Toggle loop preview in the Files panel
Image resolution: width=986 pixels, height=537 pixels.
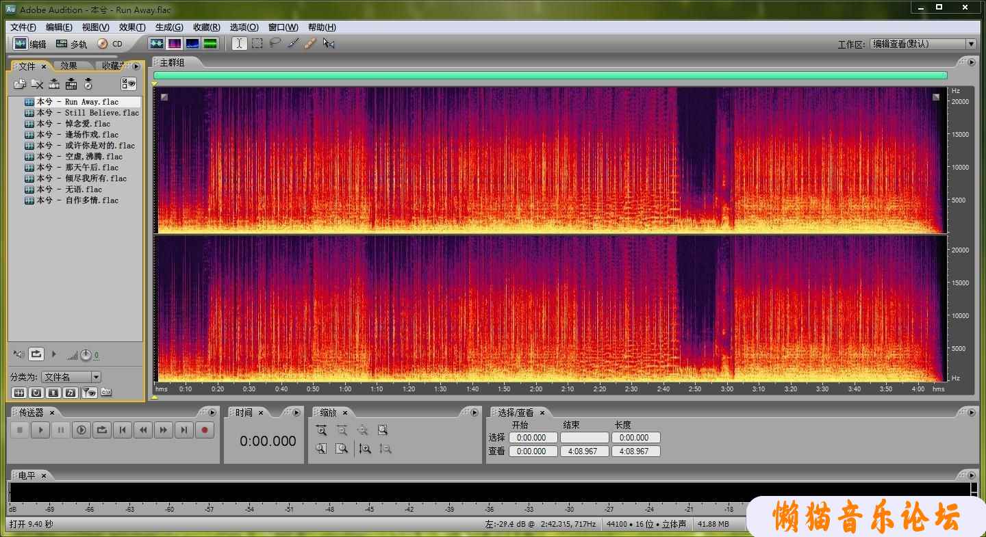pyautogui.click(x=36, y=354)
